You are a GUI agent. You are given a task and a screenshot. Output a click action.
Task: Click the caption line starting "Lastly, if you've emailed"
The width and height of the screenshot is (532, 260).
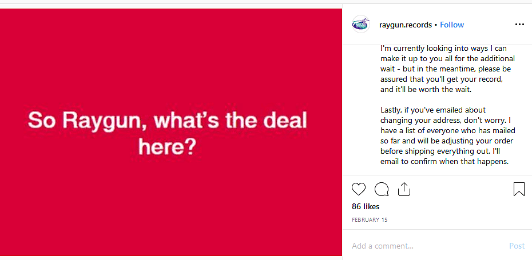click(x=440, y=110)
